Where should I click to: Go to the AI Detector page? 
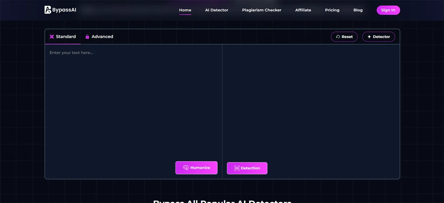217,10
